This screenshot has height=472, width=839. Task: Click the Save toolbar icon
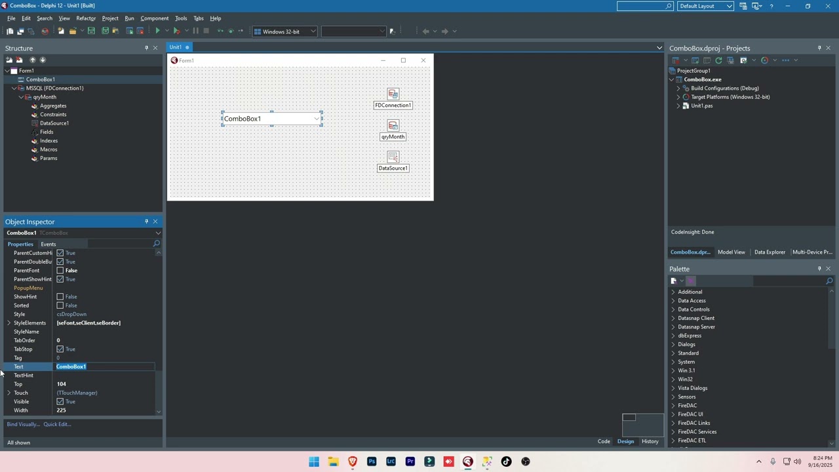[x=91, y=31]
